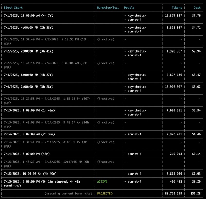Click the token count 8,825,847
This screenshot has width=206, height=199.
[174, 28]
